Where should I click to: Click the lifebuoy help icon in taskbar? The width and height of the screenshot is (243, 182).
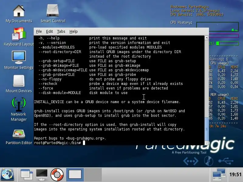coord(57,175)
